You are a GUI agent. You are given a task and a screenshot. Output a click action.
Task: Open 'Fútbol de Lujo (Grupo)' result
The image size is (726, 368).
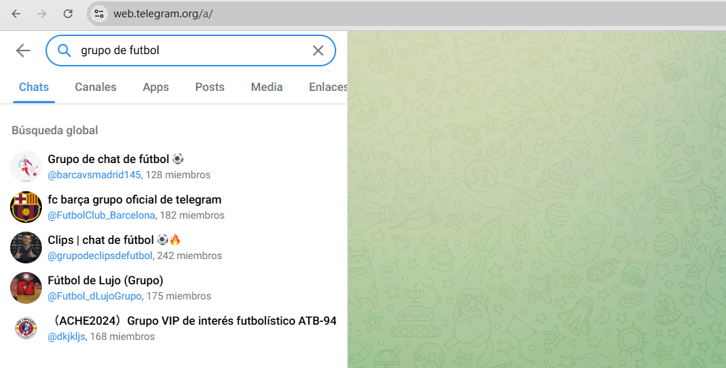[x=174, y=288]
